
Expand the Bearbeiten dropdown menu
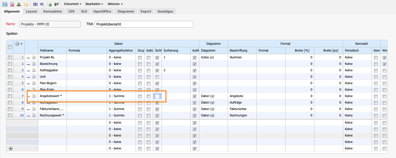pyautogui.click(x=94, y=4)
